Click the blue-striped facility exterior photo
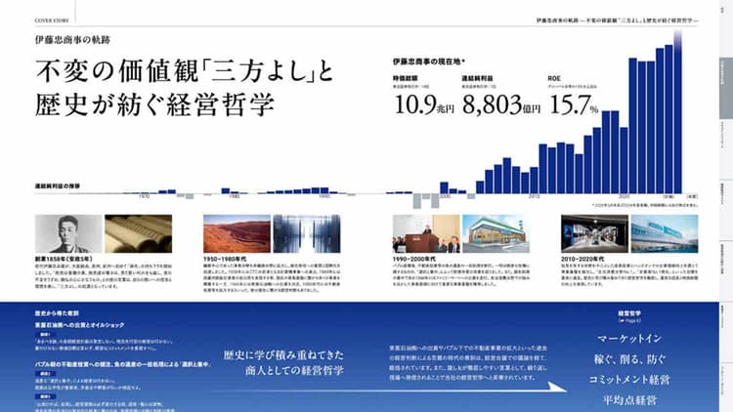733x412 pixels. 665,234
